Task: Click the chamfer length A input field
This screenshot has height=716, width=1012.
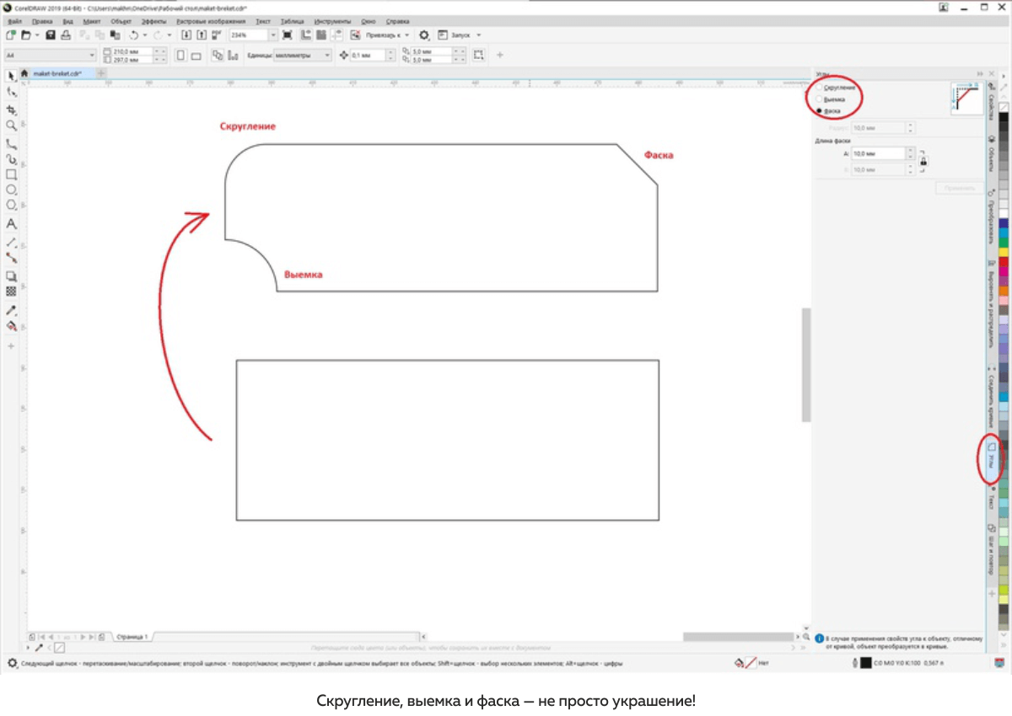Action: pos(877,154)
